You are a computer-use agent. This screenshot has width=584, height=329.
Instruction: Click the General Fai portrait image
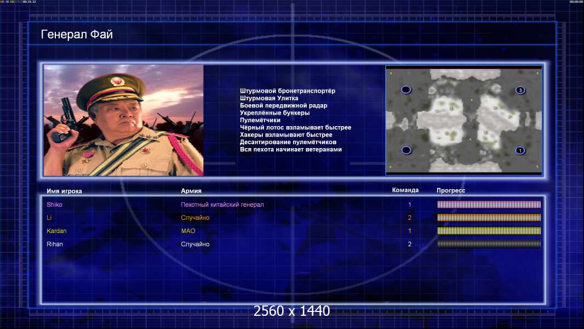[x=124, y=120]
